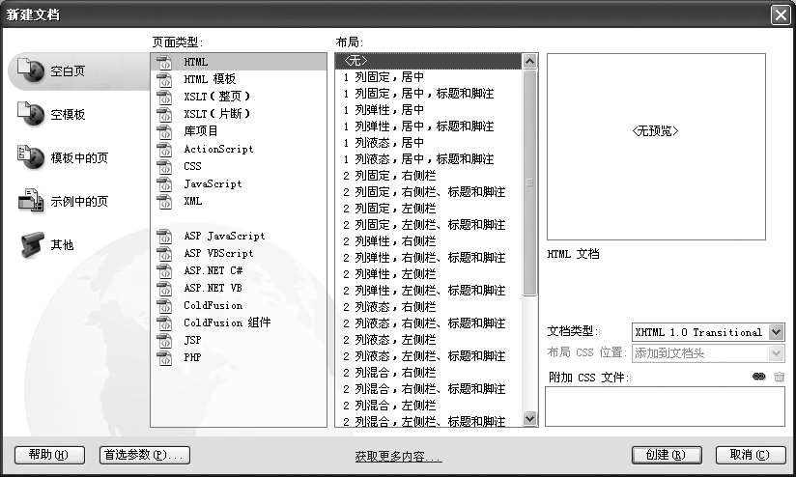Open 首选参数 preferences button

pyautogui.click(x=144, y=455)
